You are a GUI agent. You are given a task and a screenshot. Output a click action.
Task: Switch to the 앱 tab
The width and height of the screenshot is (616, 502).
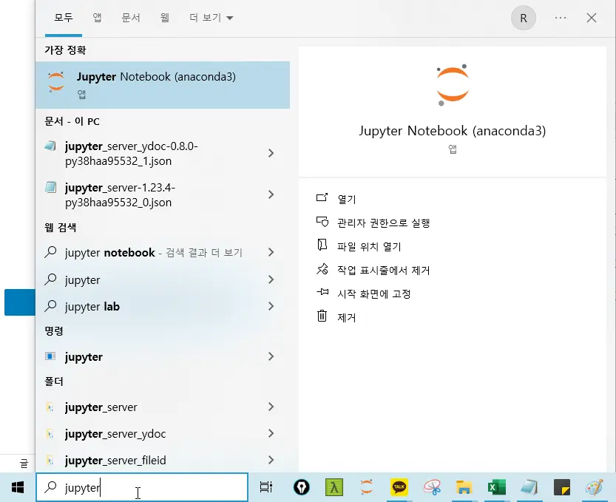(97, 18)
